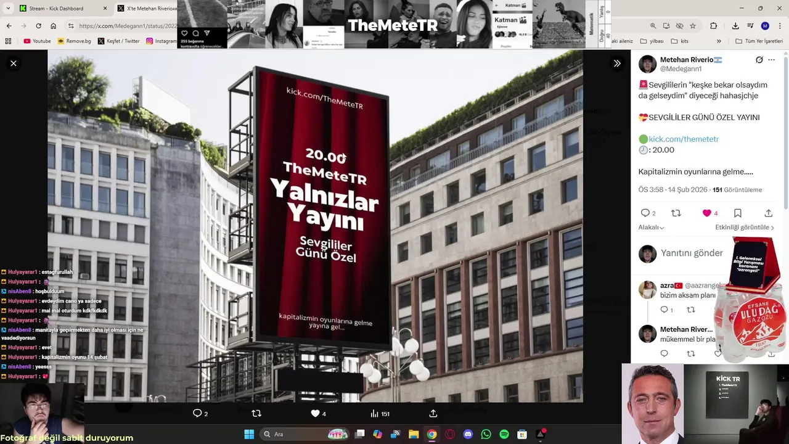
Task: Open File Explorer in taskbar
Action: (414, 434)
